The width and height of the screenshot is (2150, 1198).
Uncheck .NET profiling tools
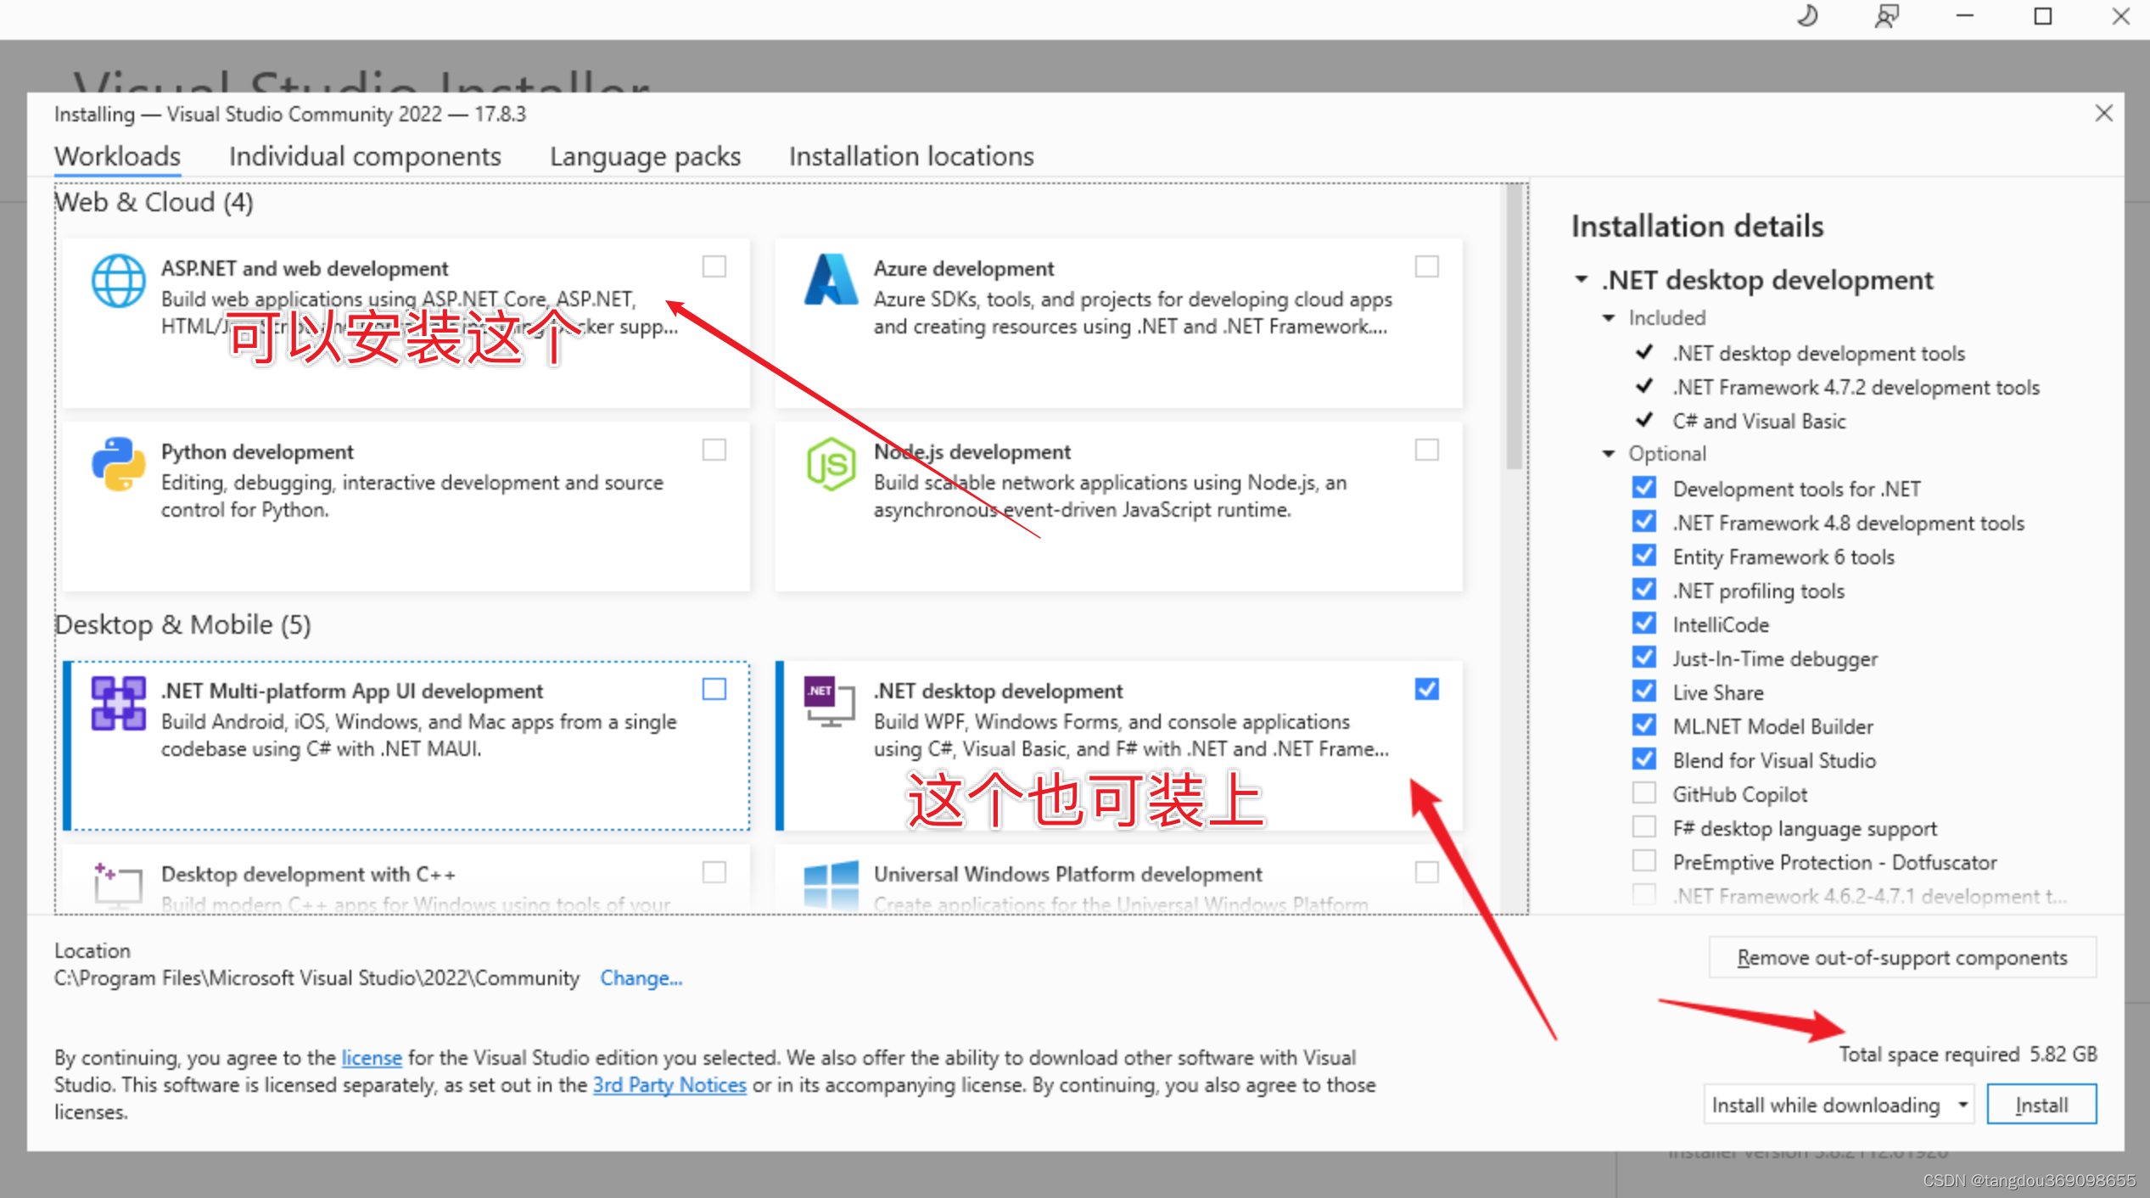pos(1644,590)
